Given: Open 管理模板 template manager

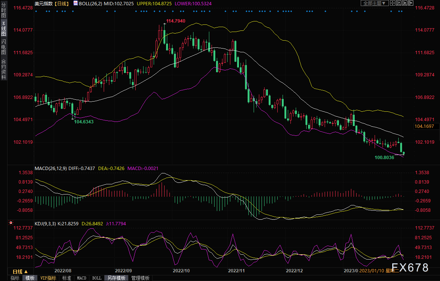Looking at the screenshot, I should point(140,278).
